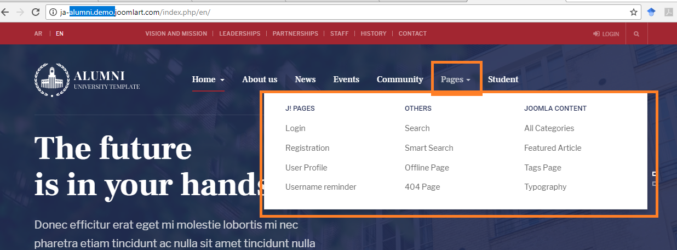Go forward with the browser arrow

point(21,12)
